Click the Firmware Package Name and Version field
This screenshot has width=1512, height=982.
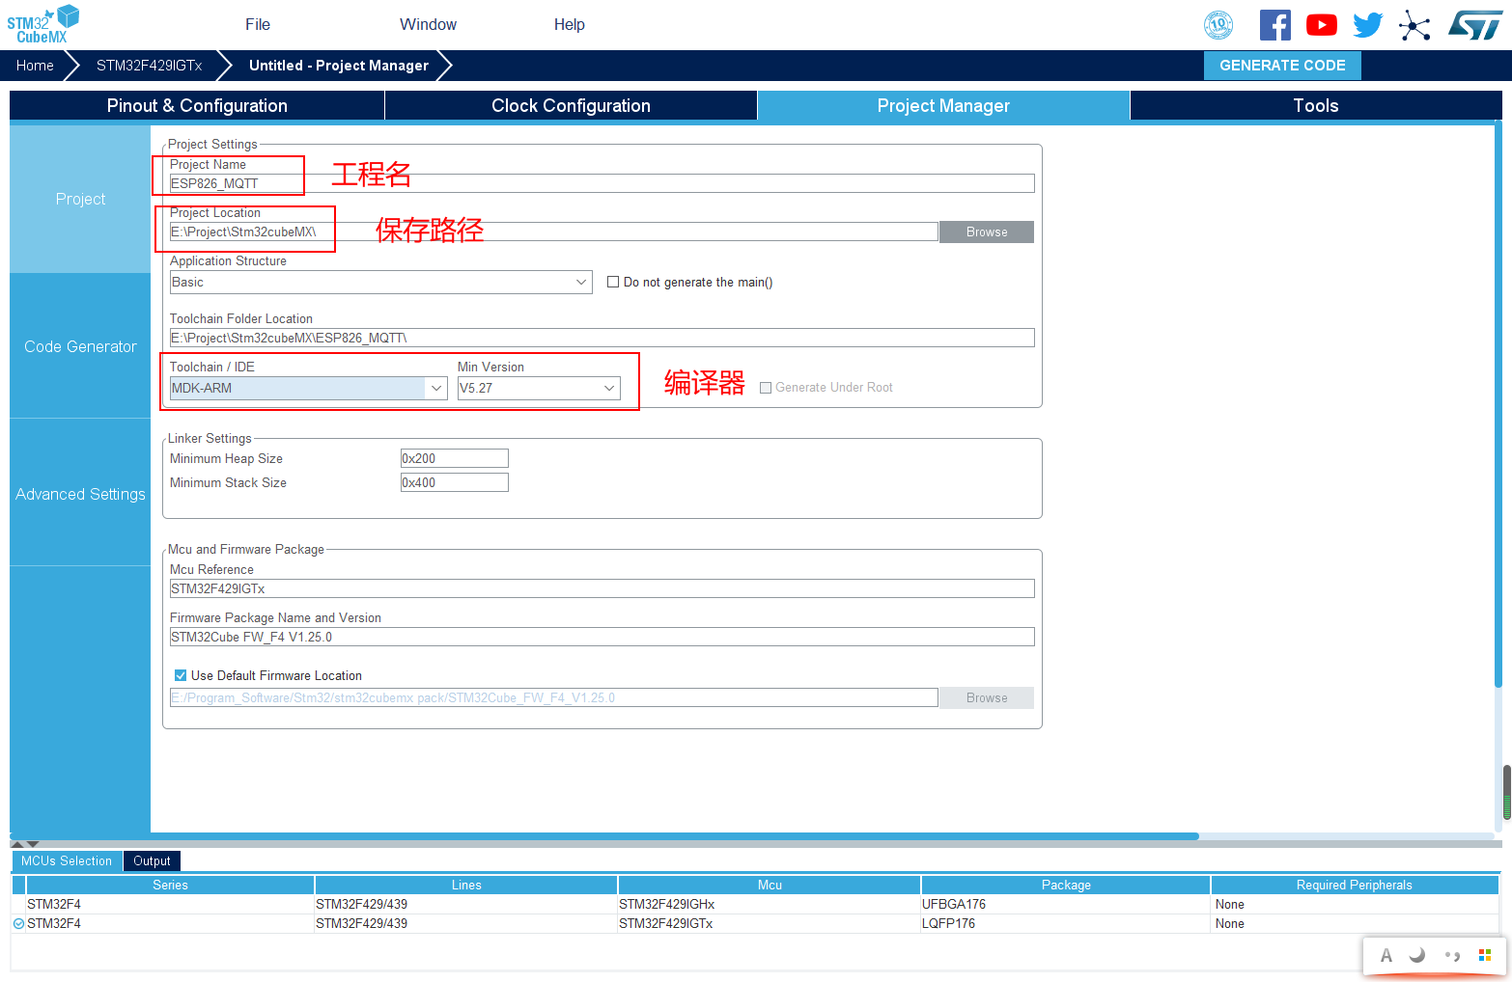click(602, 637)
